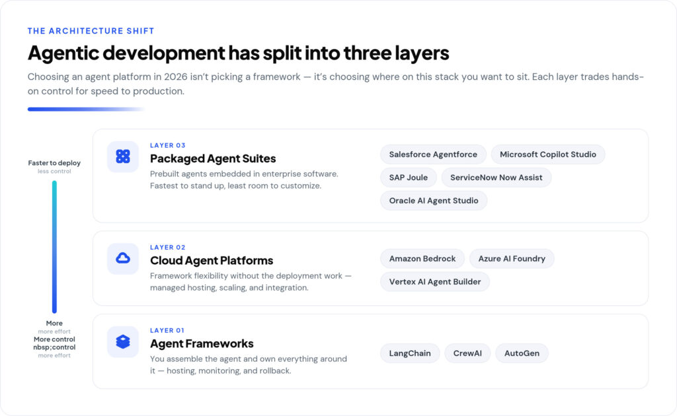
Task: Click the Oracle AI Agent Studio chip
Action: pos(434,201)
